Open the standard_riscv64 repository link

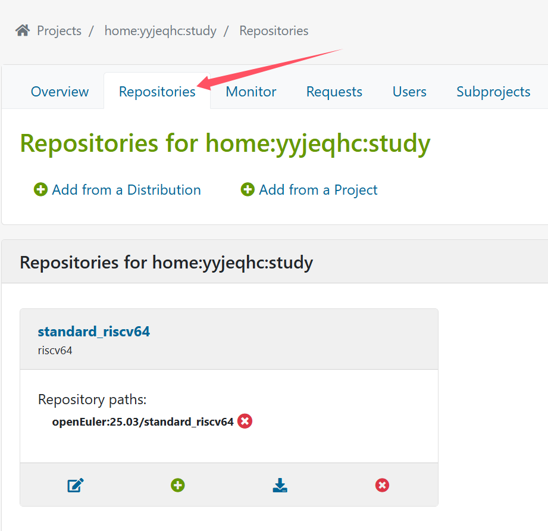[94, 332]
